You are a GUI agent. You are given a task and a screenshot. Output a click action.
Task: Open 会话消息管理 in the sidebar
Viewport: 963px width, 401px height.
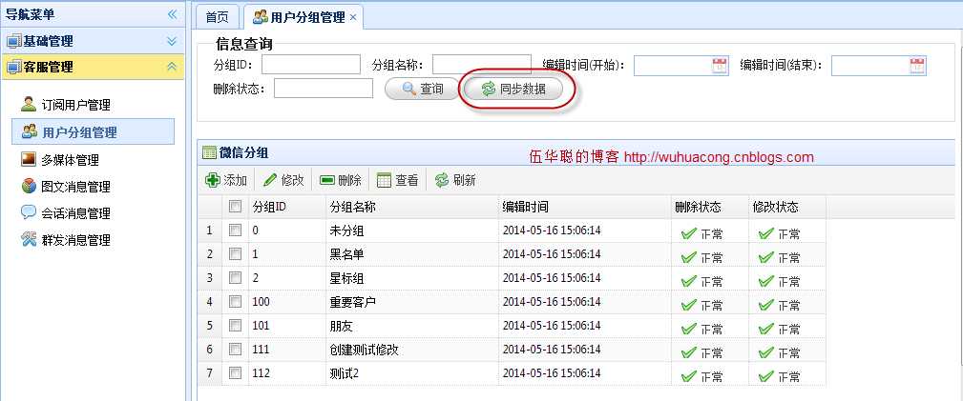tap(76, 213)
